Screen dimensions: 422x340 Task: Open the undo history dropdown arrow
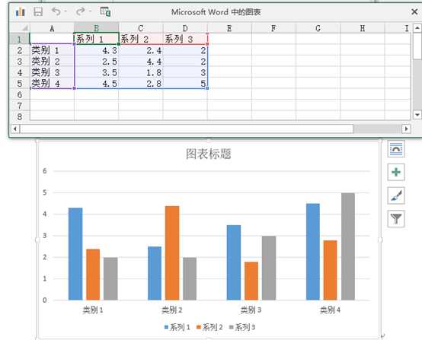click(66, 11)
